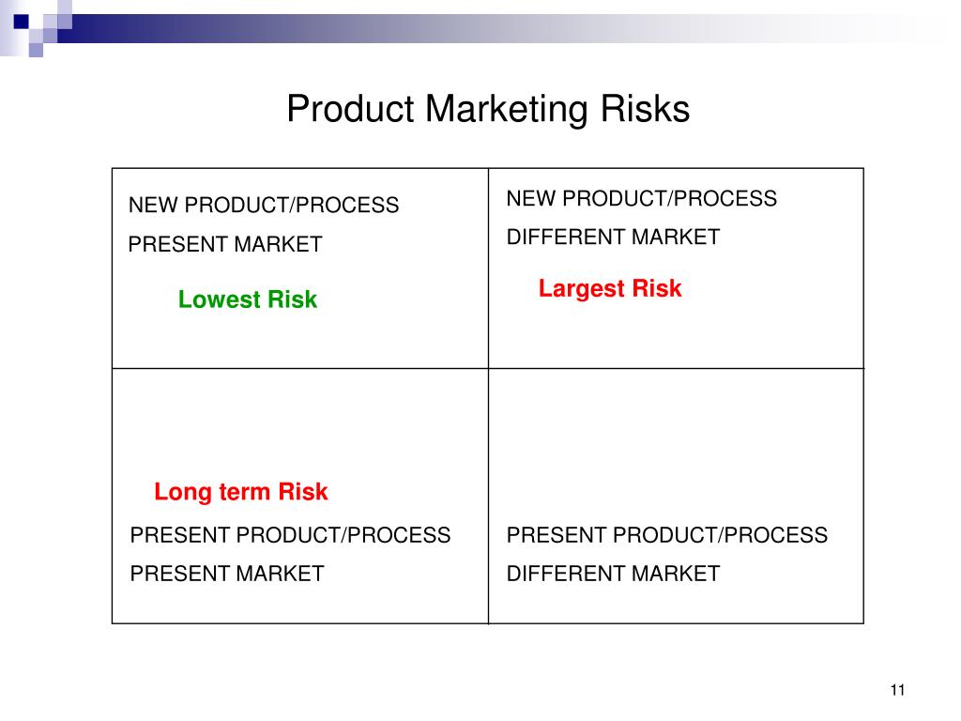Click empty area in top-left quadrant below Lowest Risk

click(x=300, y=340)
